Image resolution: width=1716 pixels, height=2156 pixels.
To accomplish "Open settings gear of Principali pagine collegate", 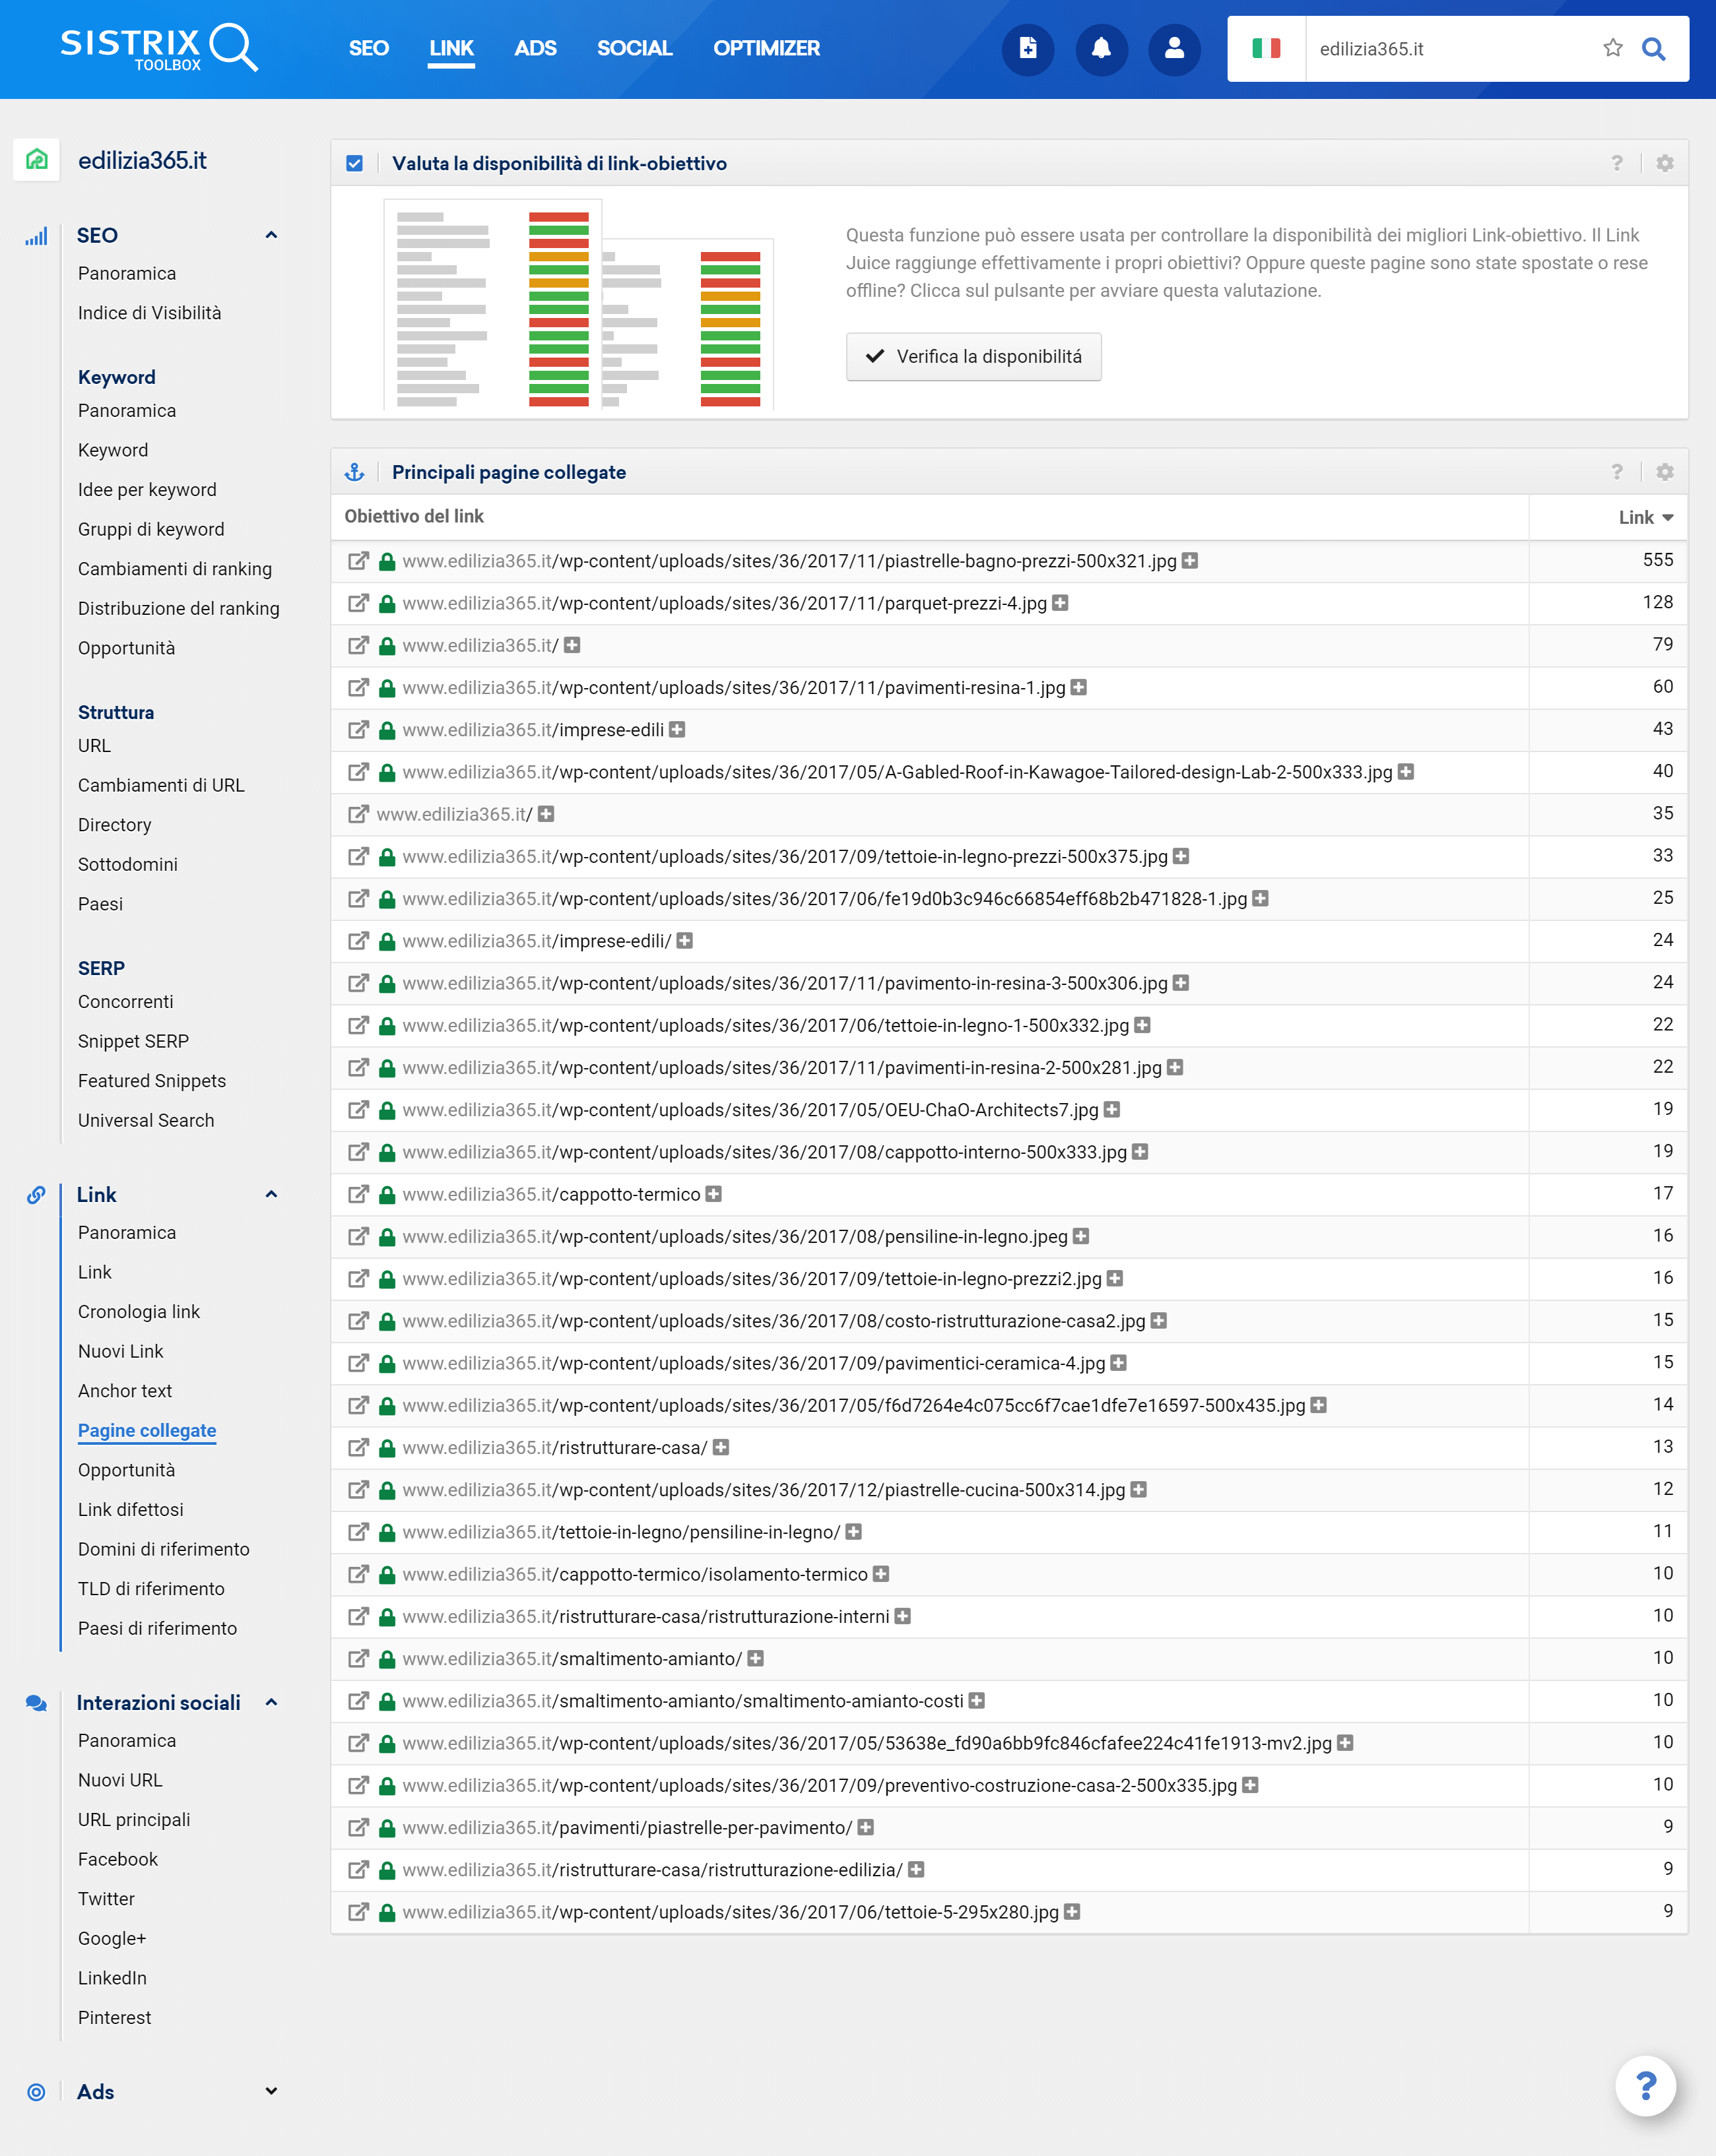I will [x=1665, y=472].
